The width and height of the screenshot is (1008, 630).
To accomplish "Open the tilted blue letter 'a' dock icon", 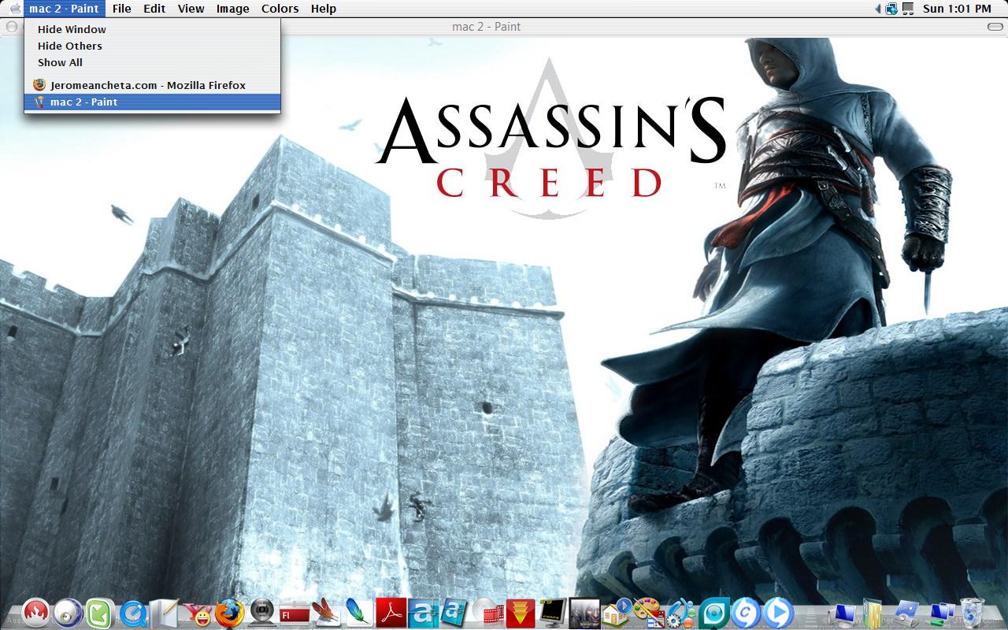I will [454, 613].
